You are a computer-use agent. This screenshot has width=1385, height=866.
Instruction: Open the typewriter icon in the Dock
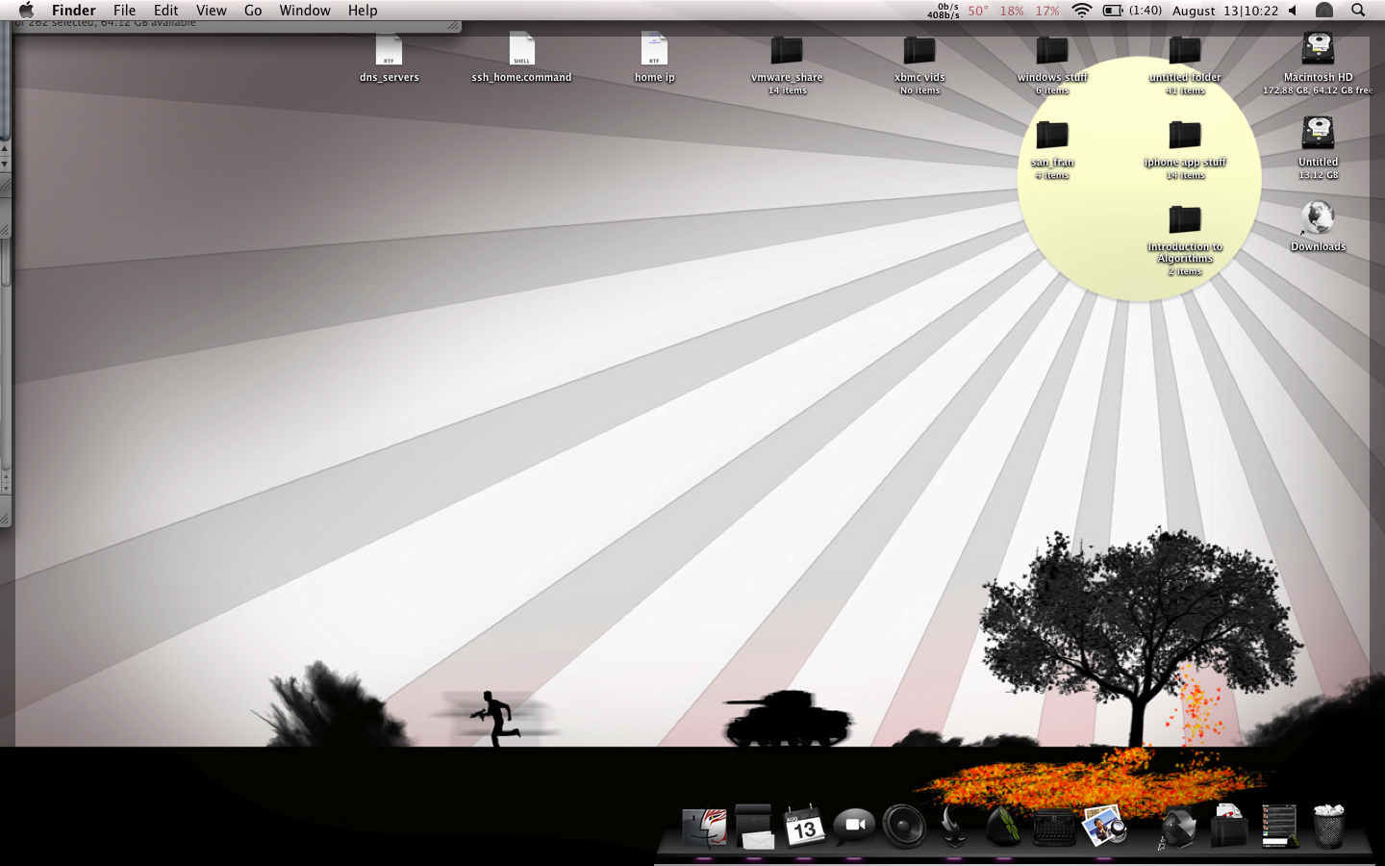(1054, 827)
